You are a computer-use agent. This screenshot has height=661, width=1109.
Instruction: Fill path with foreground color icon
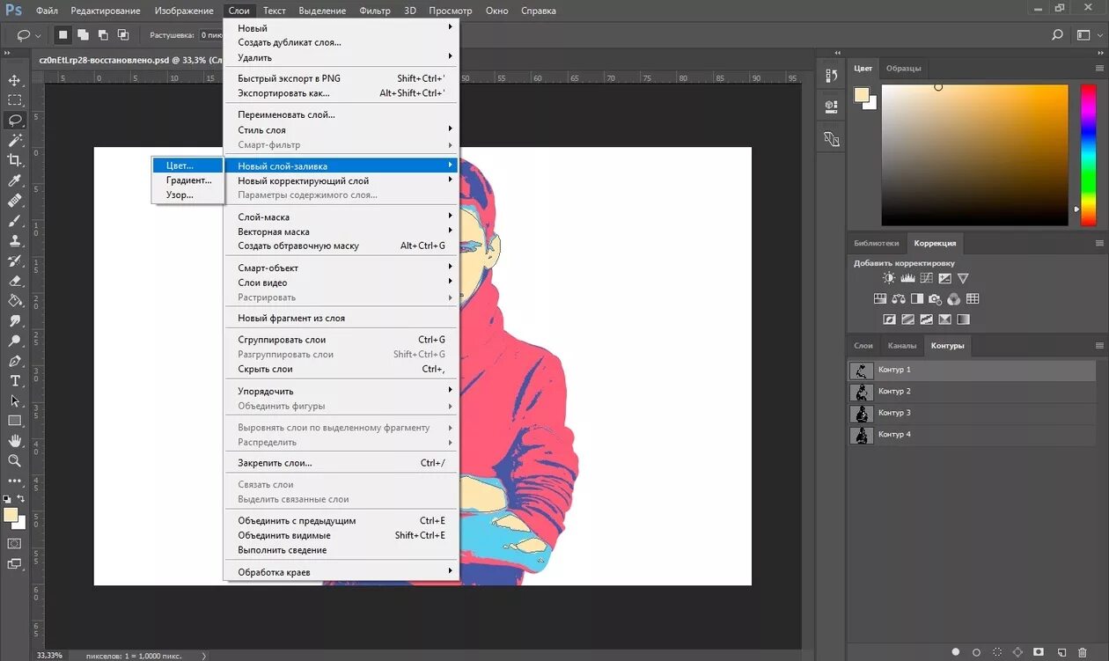(955, 652)
